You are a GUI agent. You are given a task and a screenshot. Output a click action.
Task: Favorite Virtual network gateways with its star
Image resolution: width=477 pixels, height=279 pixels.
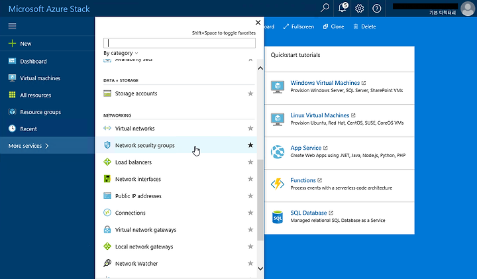pyautogui.click(x=250, y=229)
